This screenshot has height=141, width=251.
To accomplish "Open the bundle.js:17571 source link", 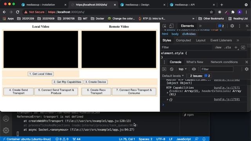I will pos(227,88).
